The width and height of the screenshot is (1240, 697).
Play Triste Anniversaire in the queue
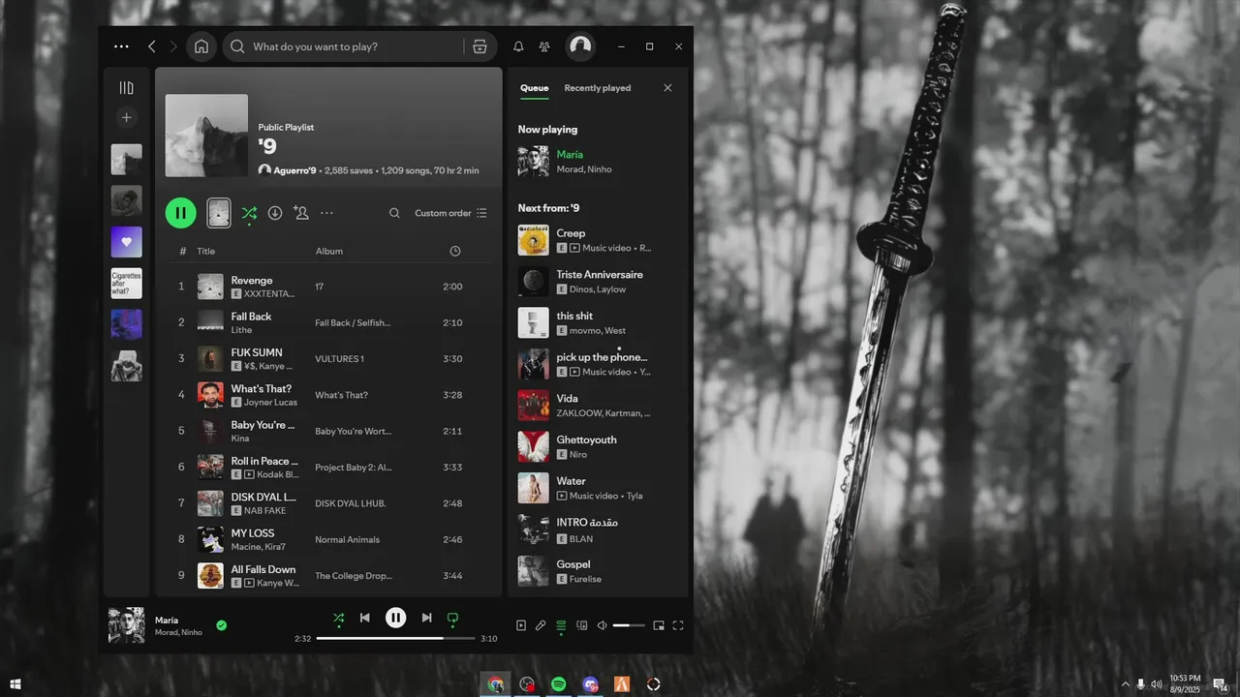point(597,282)
